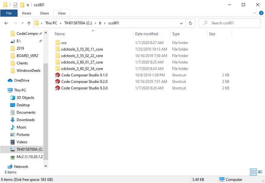
Task: Go up one level with Up arrow
Action: (29, 23)
